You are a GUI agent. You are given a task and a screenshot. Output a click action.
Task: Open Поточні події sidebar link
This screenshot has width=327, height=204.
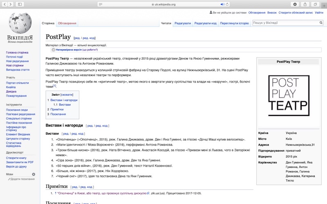(x=14, y=57)
